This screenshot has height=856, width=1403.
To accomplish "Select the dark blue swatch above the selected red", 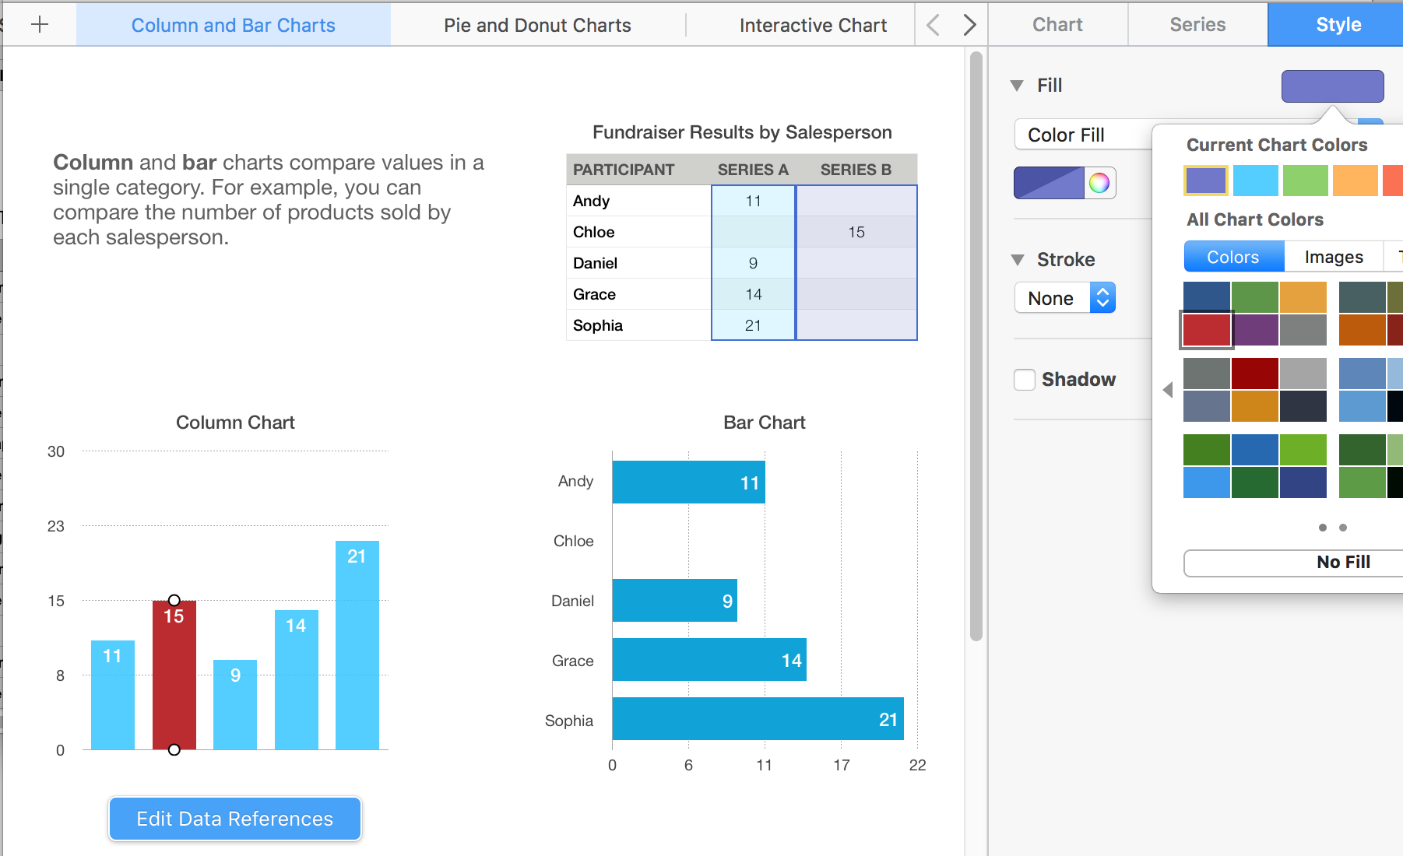I will tap(1207, 297).
